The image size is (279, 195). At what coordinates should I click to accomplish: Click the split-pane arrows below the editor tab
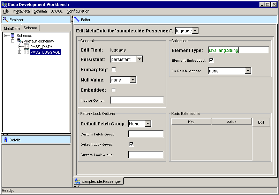[77, 186]
